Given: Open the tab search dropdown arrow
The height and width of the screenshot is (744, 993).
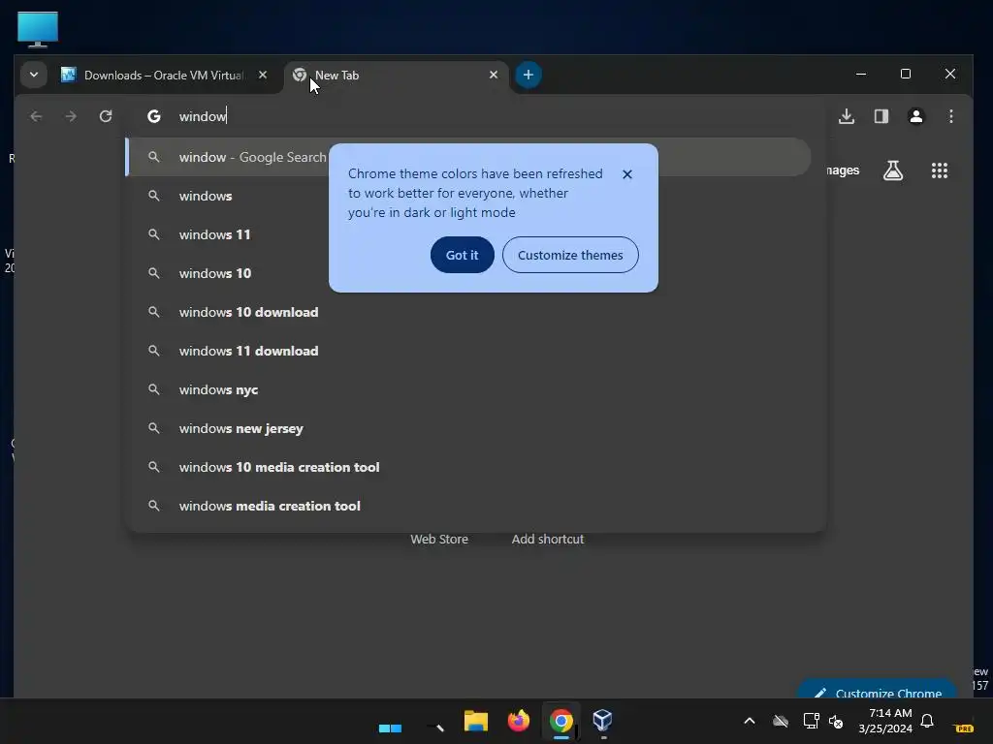Looking at the screenshot, I should pos(34,75).
